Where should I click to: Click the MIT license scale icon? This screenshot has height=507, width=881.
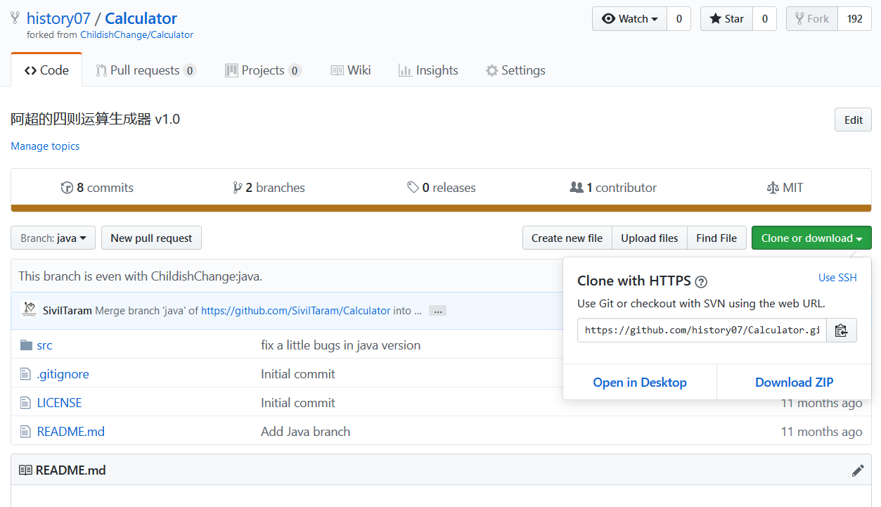773,188
